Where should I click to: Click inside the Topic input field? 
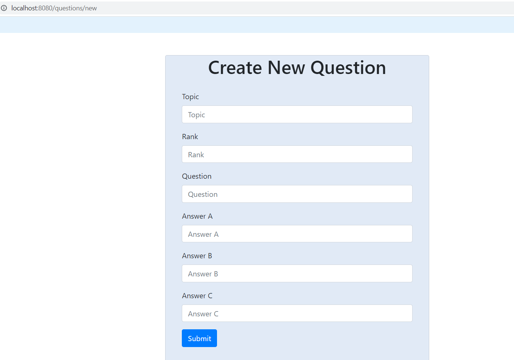point(296,114)
